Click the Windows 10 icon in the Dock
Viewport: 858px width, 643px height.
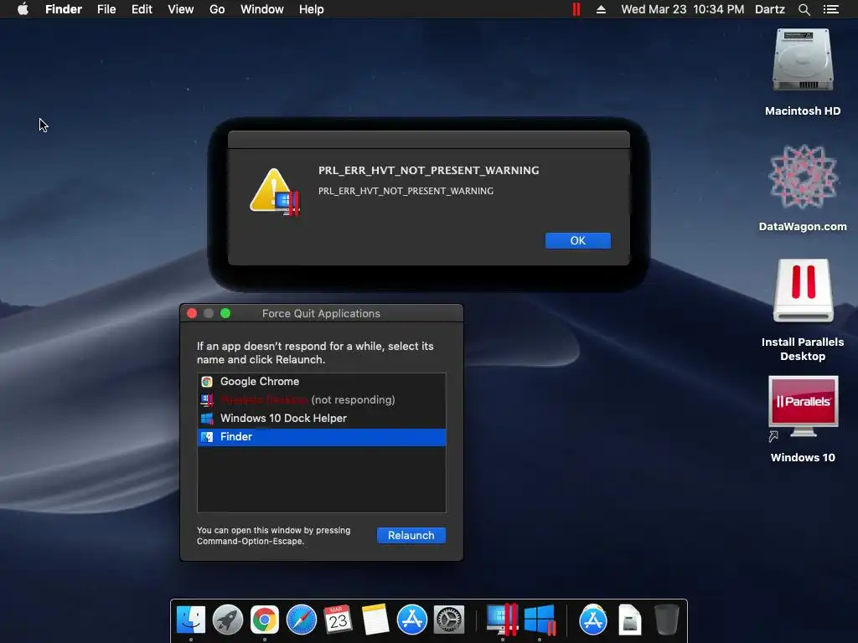click(x=540, y=620)
